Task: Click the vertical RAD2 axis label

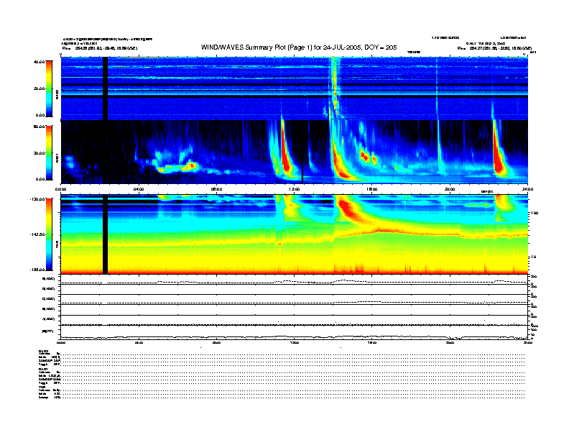Action: [57, 95]
